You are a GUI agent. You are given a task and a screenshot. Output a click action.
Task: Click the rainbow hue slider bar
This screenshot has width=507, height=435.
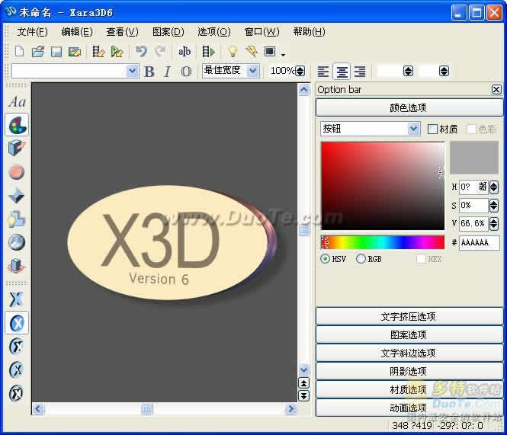(x=383, y=242)
